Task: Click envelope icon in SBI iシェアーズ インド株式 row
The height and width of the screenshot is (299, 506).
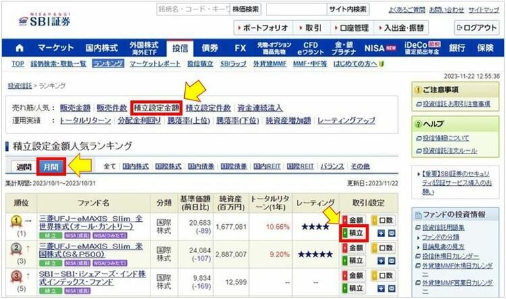Action: [392, 288]
